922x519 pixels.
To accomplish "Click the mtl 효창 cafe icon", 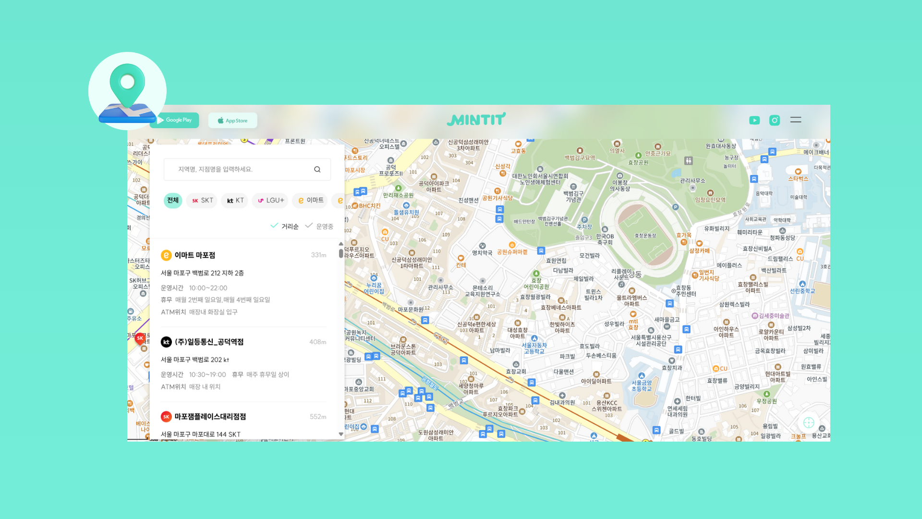I will (x=633, y=314).
